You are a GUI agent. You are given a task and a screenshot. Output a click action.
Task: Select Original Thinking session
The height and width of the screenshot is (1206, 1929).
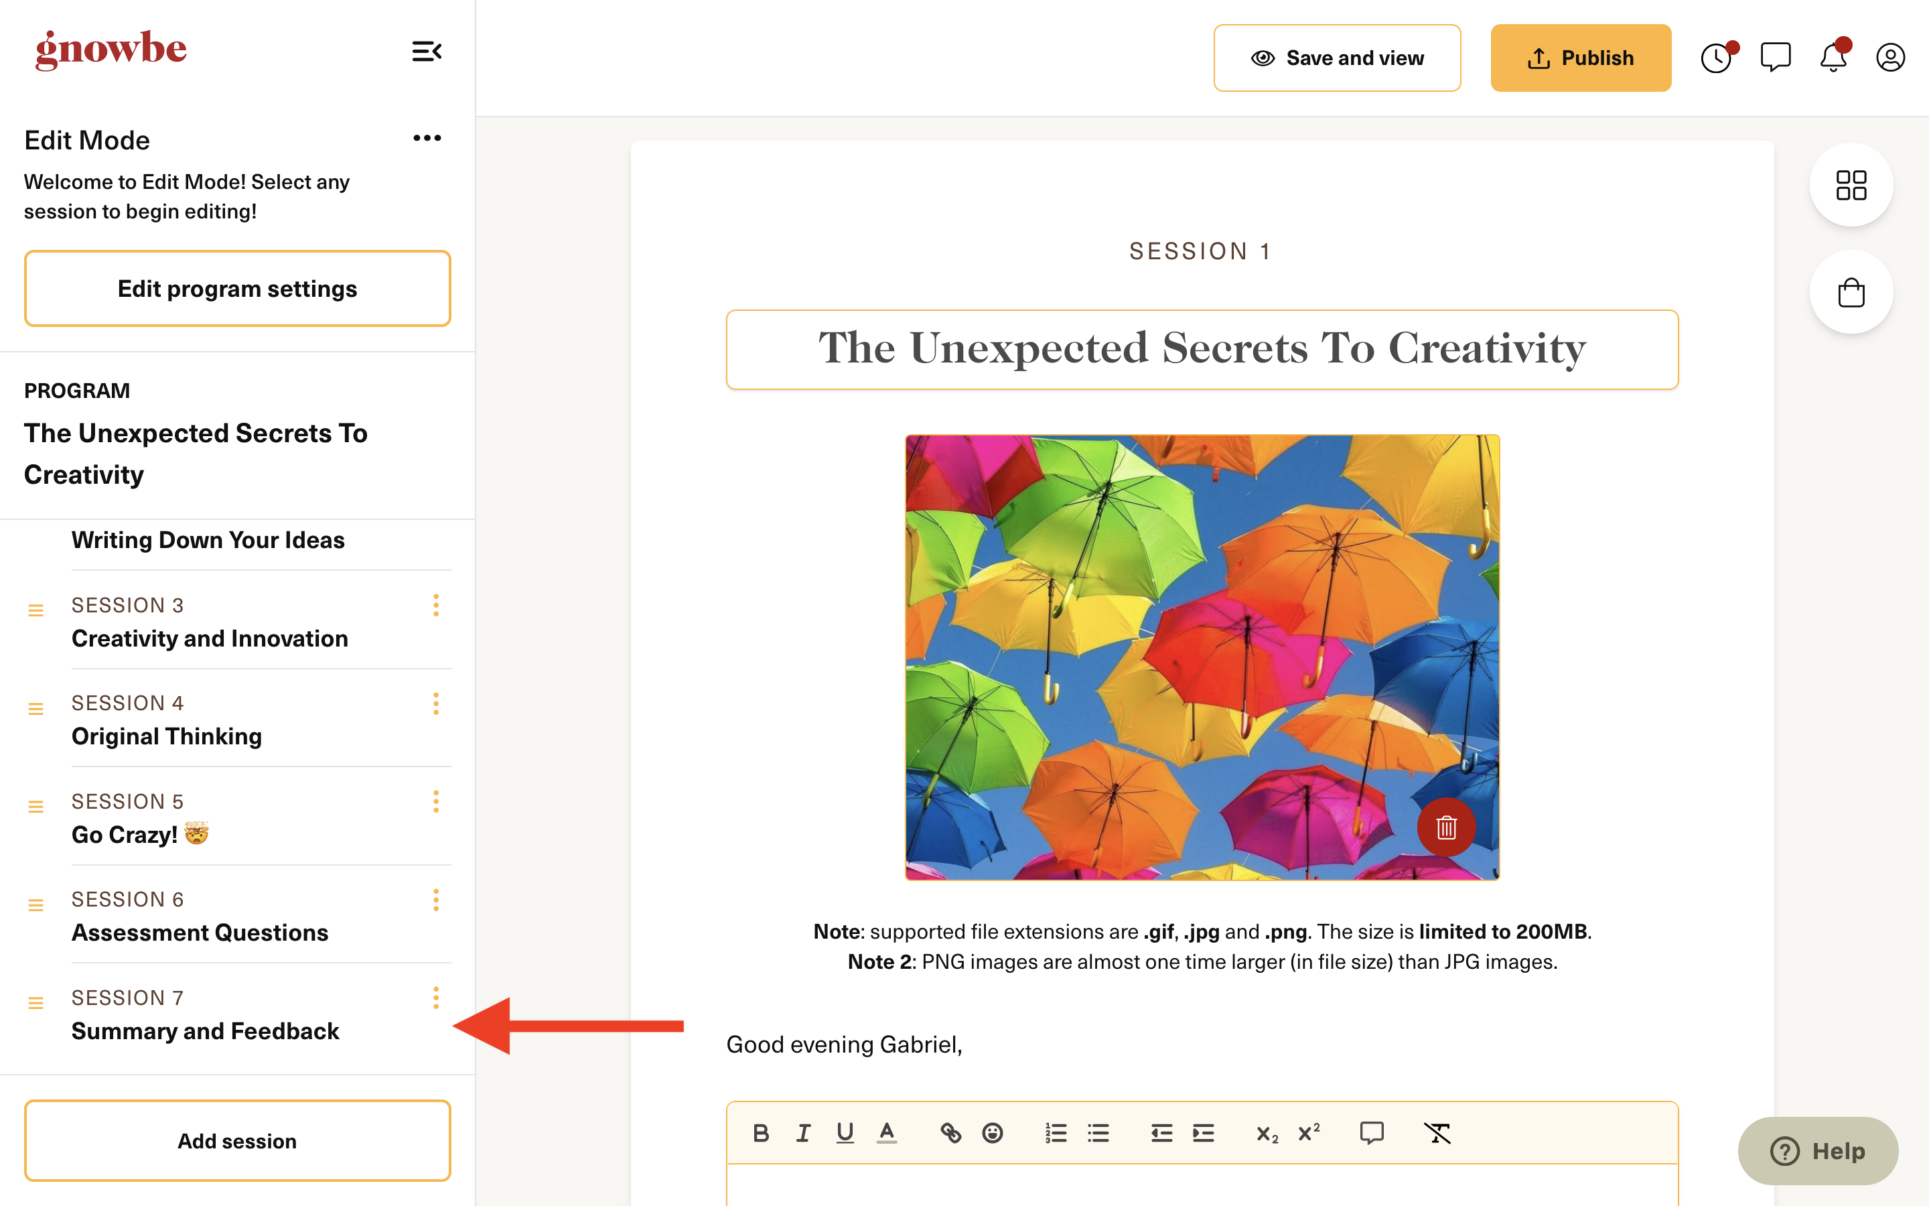click(167, 736)
